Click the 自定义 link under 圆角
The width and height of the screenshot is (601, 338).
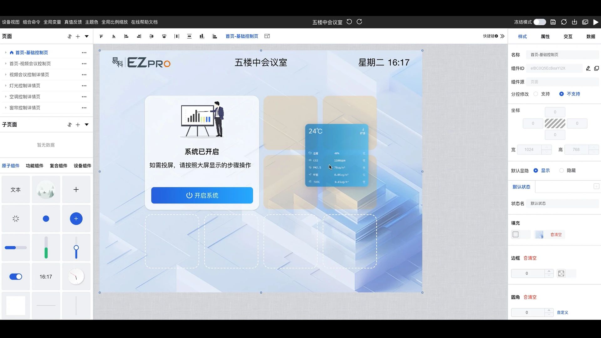pos(562,312)
